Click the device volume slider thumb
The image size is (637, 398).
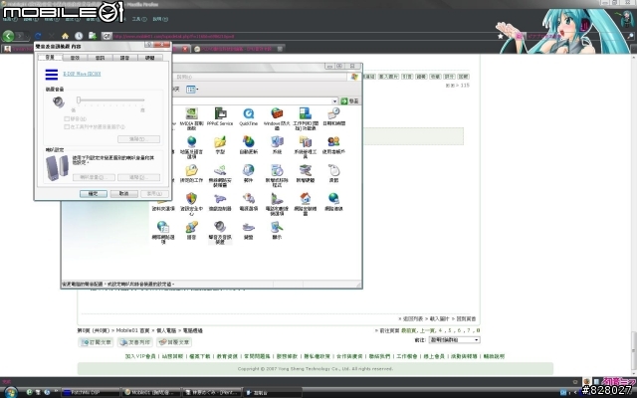click(79, 99)
